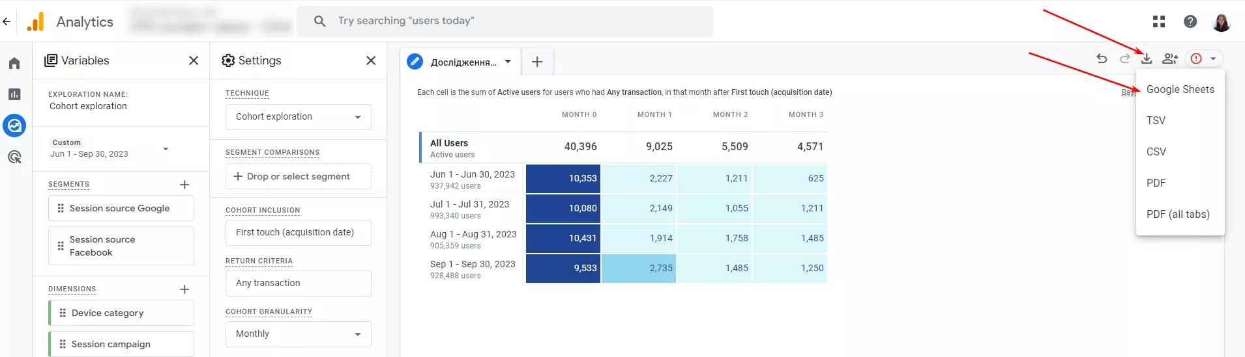Choose PDF export option

point(1180,183)
